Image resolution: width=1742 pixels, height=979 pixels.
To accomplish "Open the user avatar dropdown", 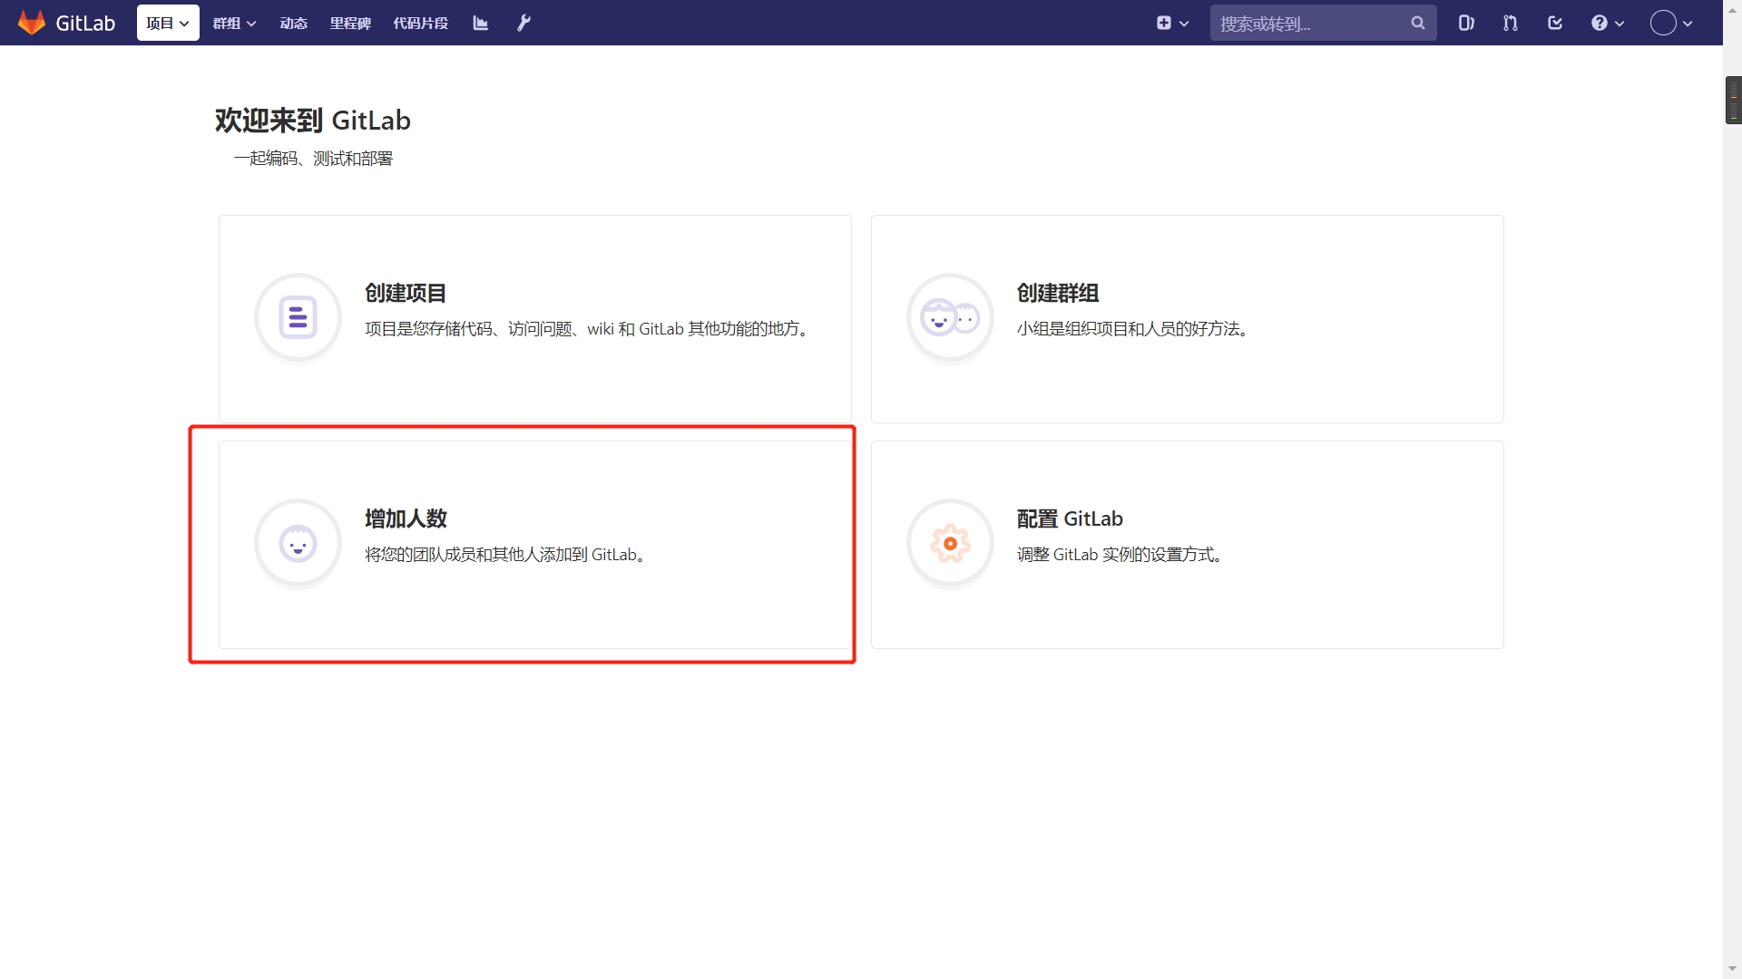I will [x=1670, y=24].
